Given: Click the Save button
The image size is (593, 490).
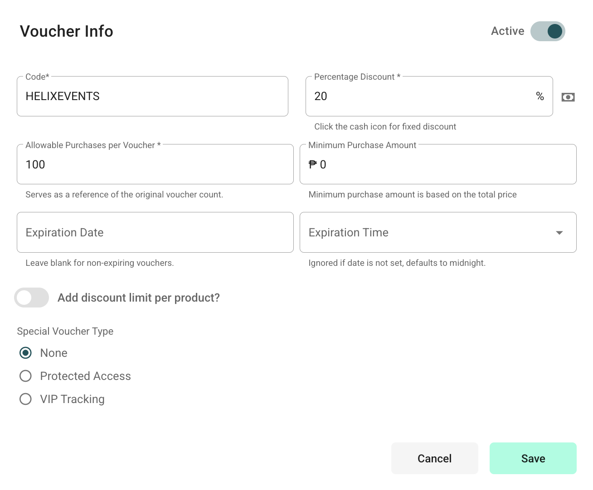Looking at the screenshot, I should pos(533,458).
